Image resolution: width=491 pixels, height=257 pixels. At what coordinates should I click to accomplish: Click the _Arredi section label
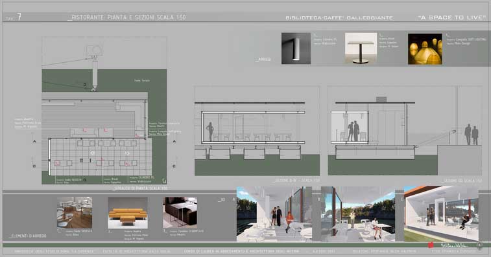click(x=263, y=59)
